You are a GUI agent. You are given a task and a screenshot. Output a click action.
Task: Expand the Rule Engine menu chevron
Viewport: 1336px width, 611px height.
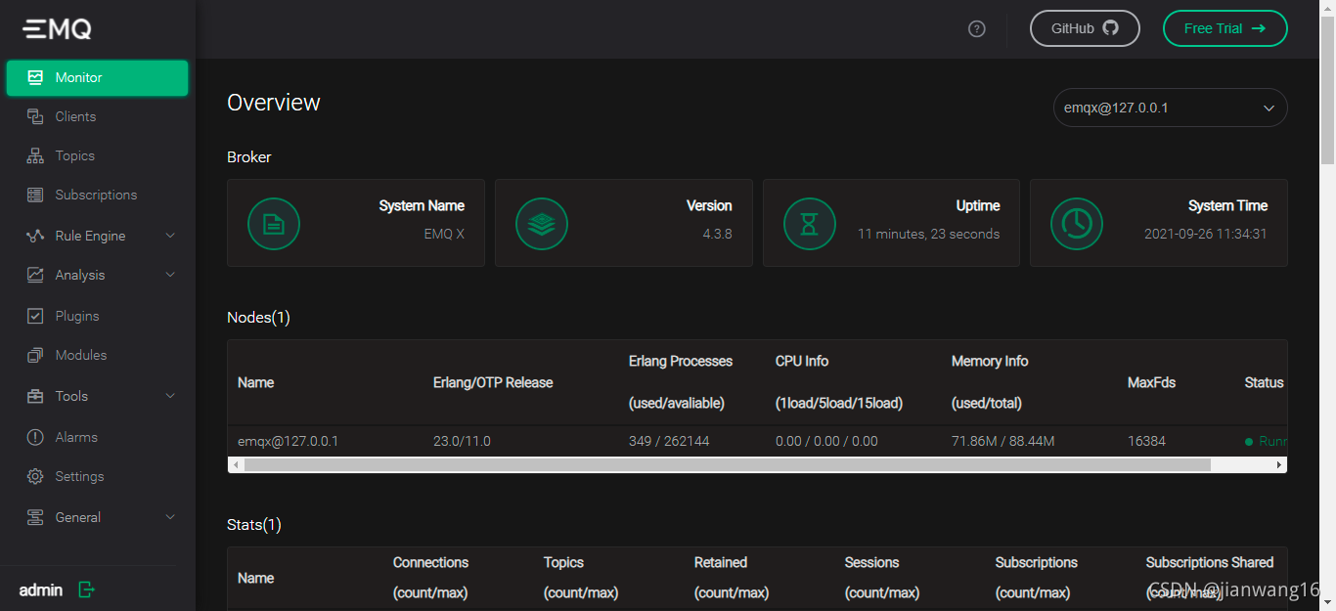pyautogui.click(x=170, y=236)
